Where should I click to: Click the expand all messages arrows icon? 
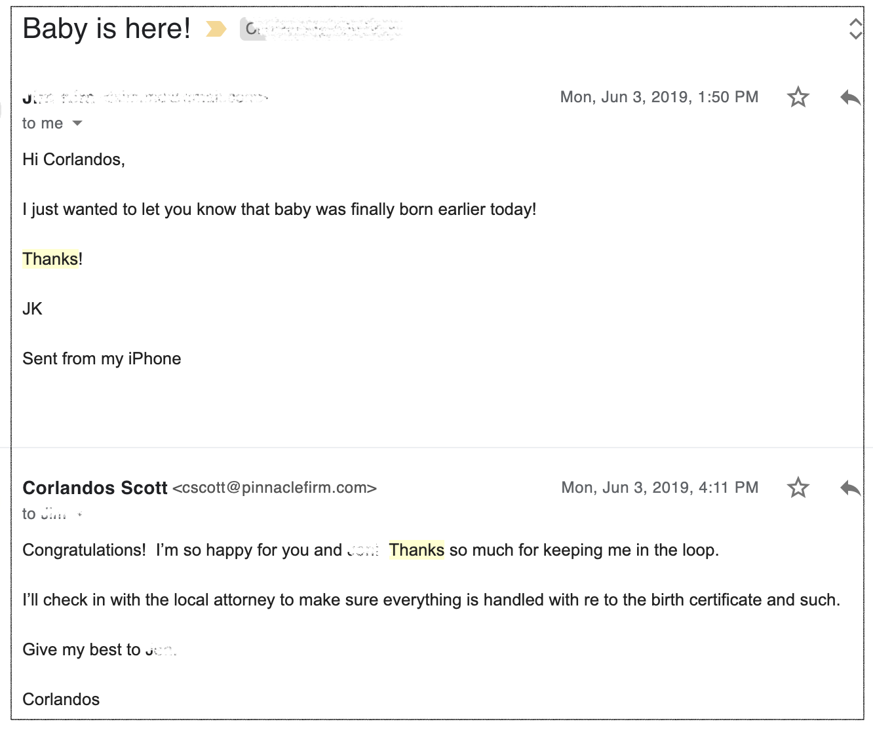pos(855,29)
